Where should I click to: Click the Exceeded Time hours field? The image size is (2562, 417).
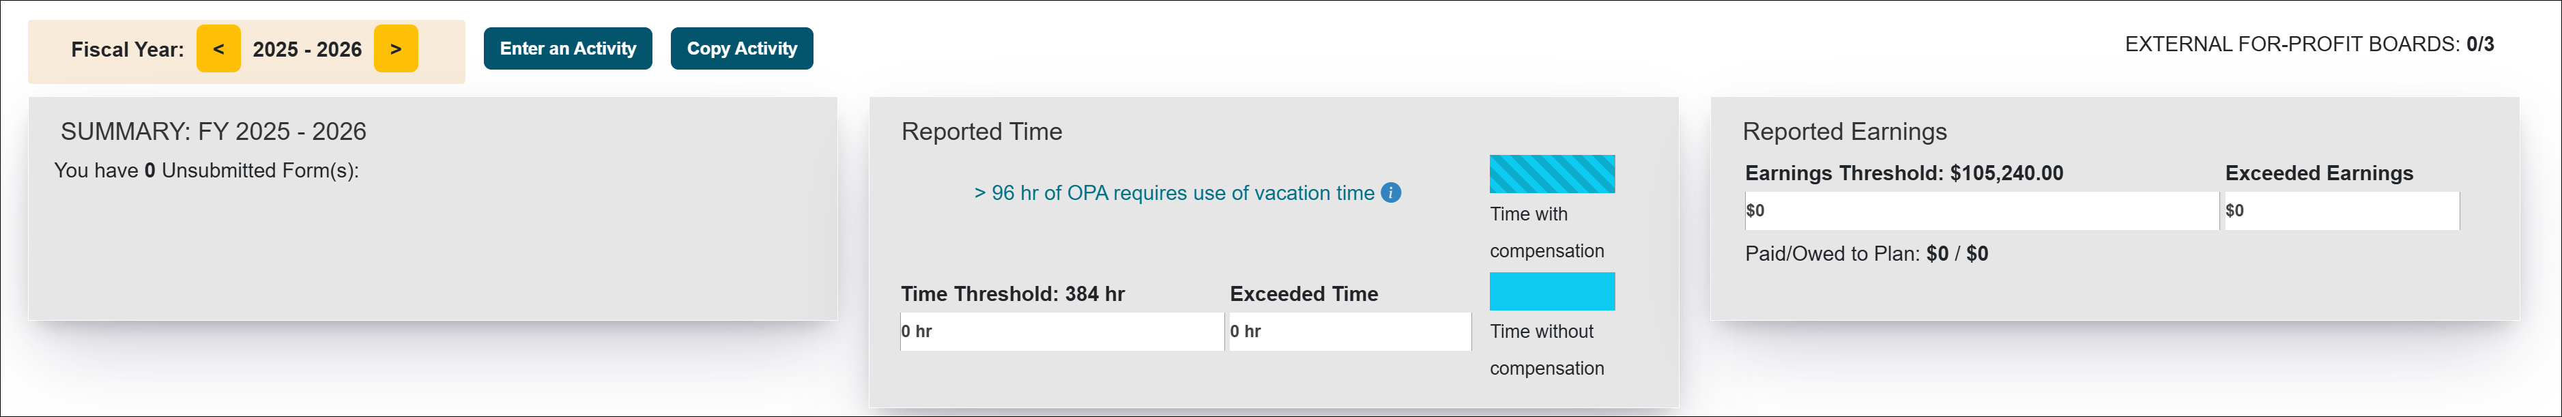tap(1350, 332)
